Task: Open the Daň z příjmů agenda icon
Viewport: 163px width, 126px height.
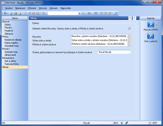Action: click(x=151, y=36)
